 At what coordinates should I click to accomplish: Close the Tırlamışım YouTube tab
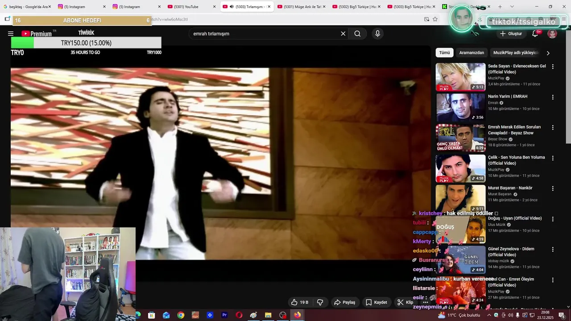click(269, 7)
